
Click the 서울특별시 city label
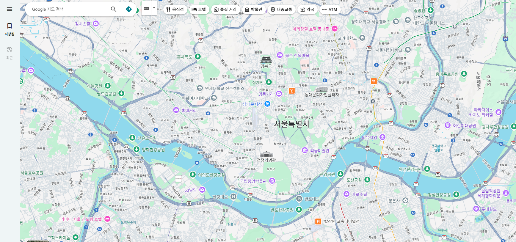[292, 124]
